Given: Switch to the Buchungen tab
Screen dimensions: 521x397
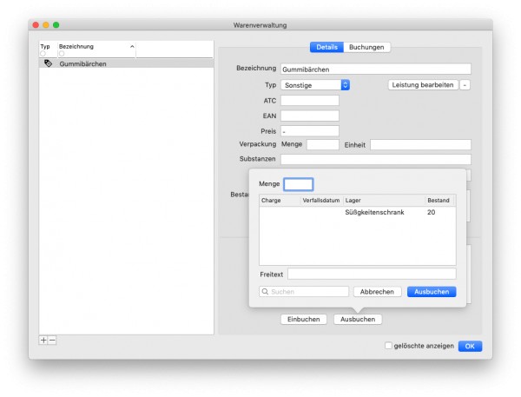Looking at the screenshot, I should tap(366, 47).
